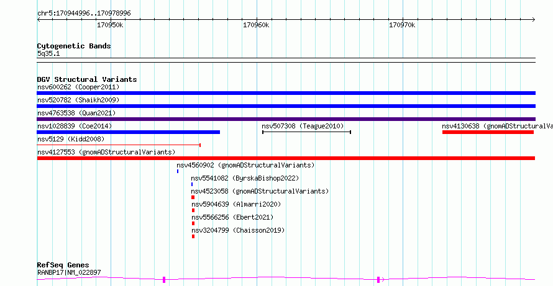Click the ruler's left arrowhead
This screenshot has width=553, height=286.
click(x=39, y=20)
